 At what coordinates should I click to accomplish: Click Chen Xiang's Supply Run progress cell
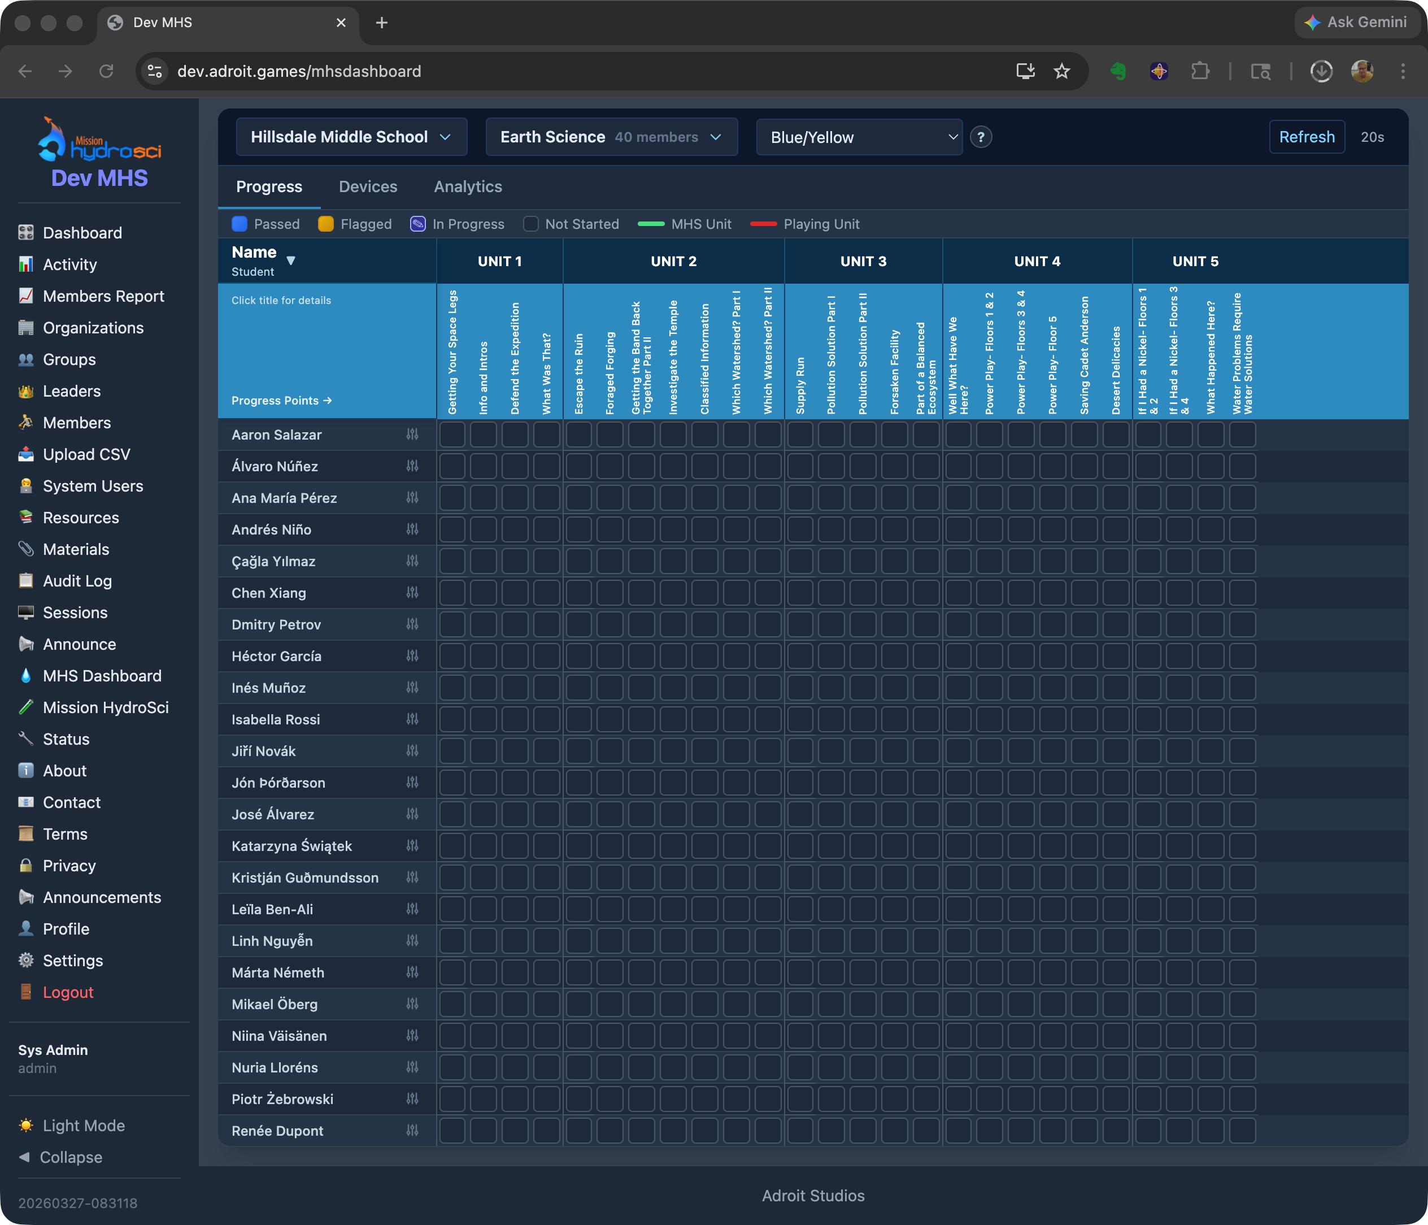coord(800,593)
